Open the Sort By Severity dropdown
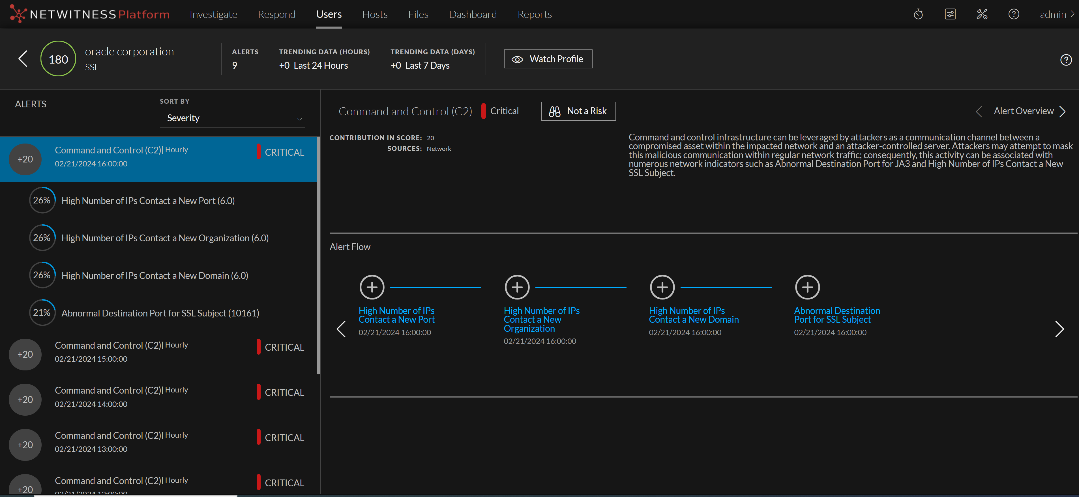The height and width of the screenshot is (497, 1079). click(232, 118)
